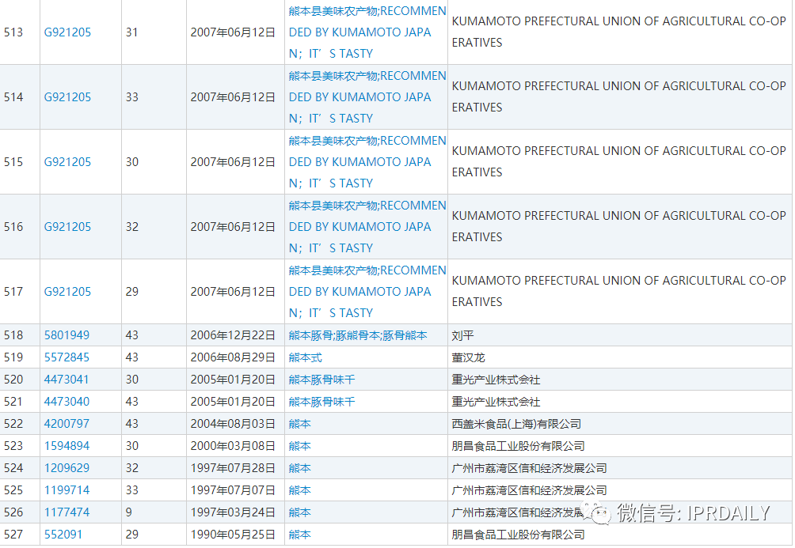This screenshot has width=795, height=548.
Task: Select the row index 515
Action: (13, 162)
